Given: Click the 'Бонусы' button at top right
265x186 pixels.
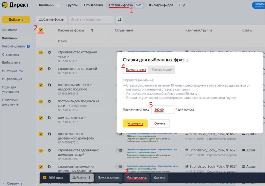Looking at the screenshot, I should tap(259, 5).
